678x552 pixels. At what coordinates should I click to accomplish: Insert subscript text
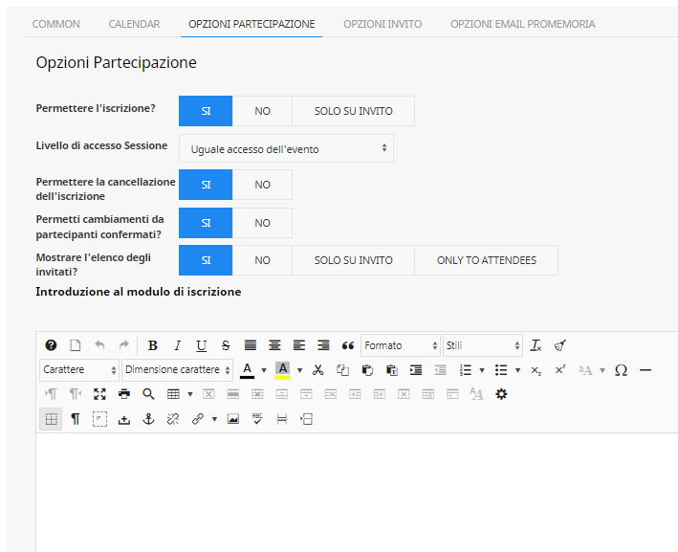pos(536,370)
